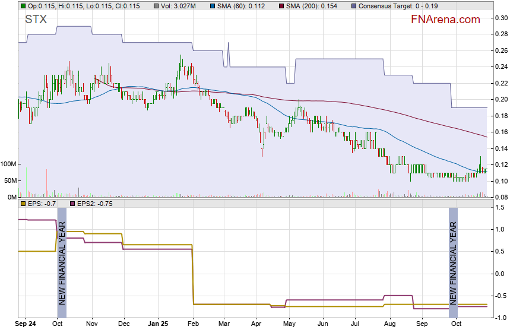The image size is (510, 336).
Task: Click the Aug label on the time axis
Action: 389,325
